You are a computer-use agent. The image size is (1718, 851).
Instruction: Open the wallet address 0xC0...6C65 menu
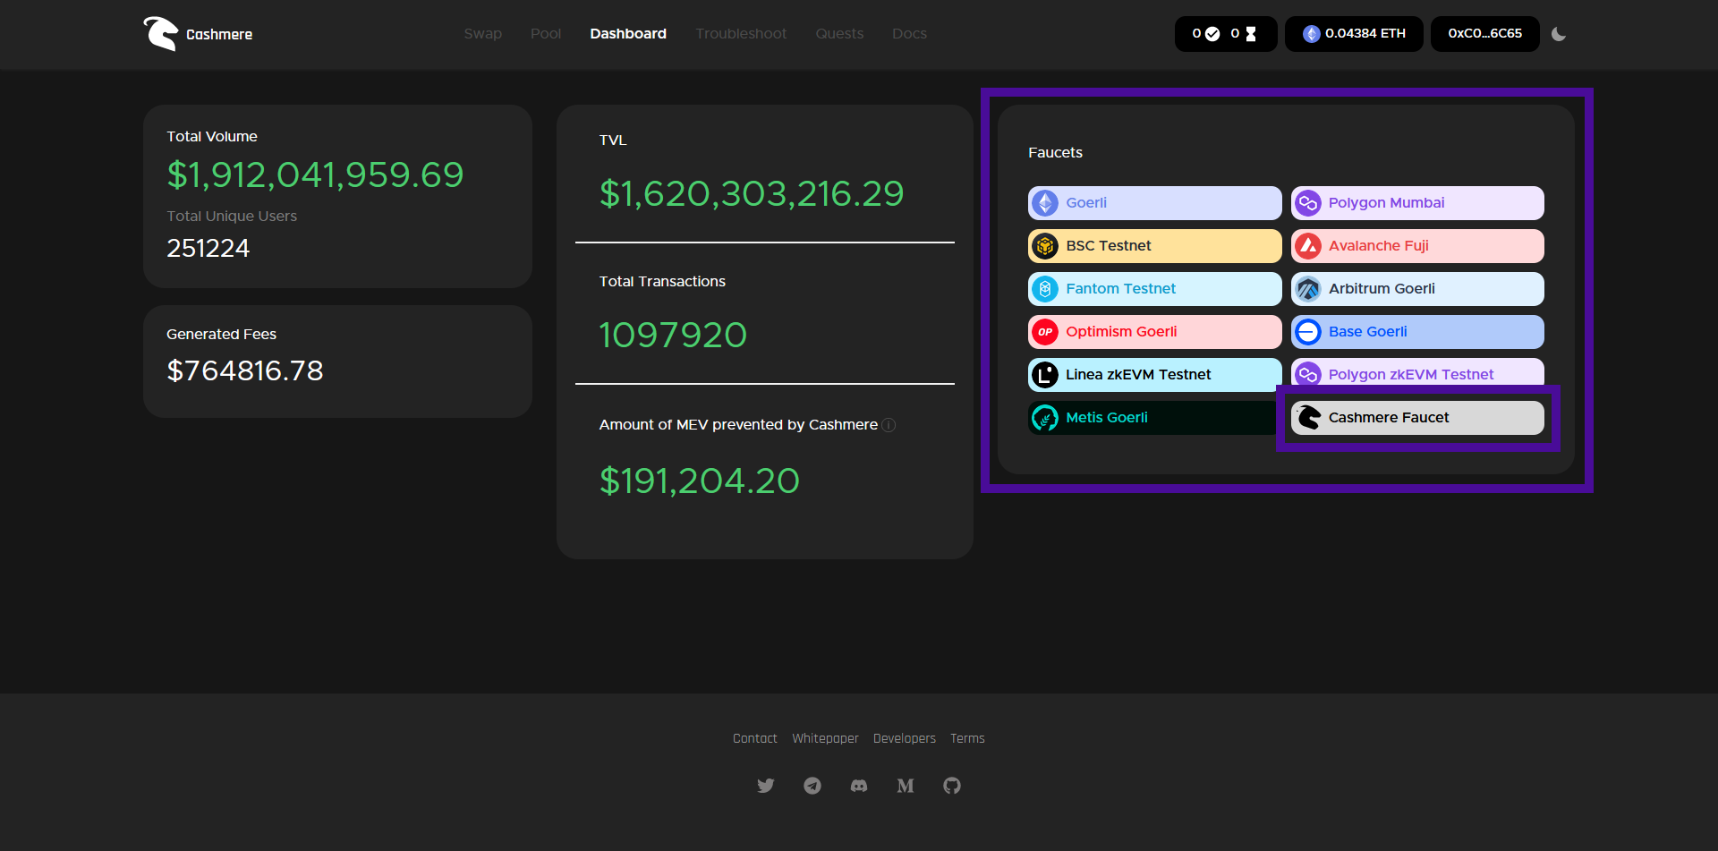coord(1484,34)
